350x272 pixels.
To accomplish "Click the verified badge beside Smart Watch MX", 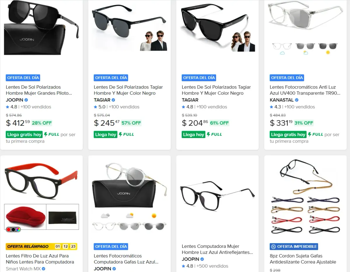I will (x=43, y=269).
